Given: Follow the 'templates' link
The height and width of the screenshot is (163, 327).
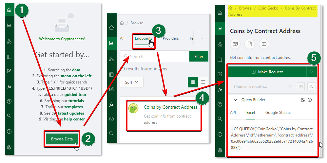Looking at the screenshot, I should pyautogui.click(x=74, y=107).
